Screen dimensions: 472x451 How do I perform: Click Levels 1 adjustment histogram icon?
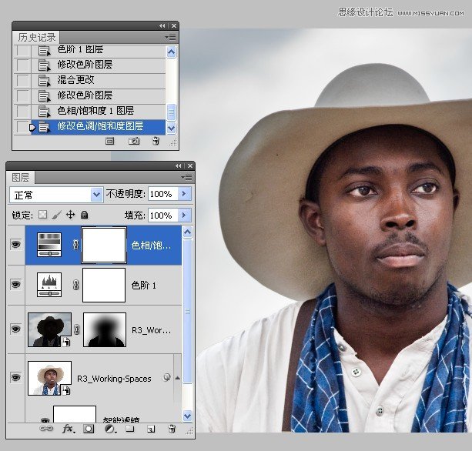click(49, 285)
